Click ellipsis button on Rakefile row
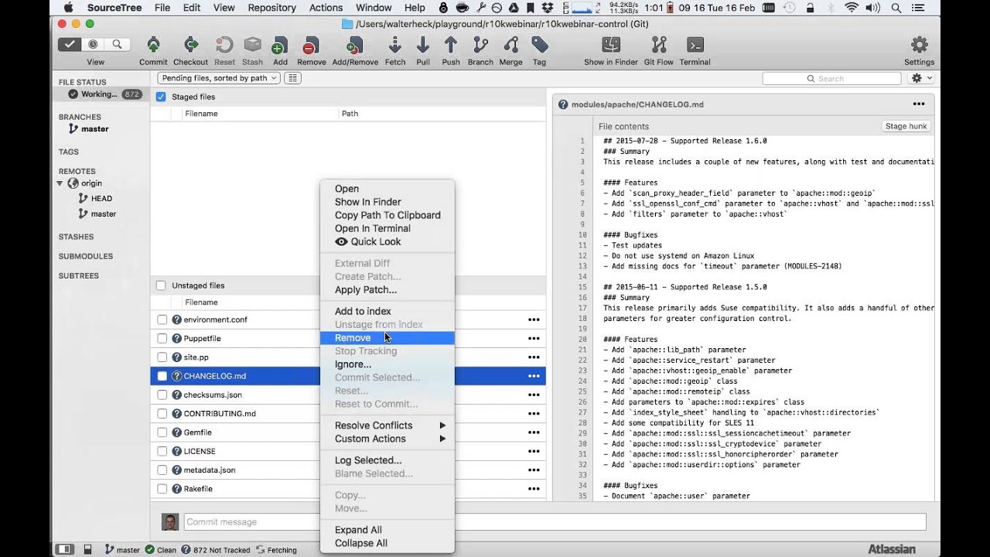990x557 pixels. pyautogui.click(x=534, y=489)
